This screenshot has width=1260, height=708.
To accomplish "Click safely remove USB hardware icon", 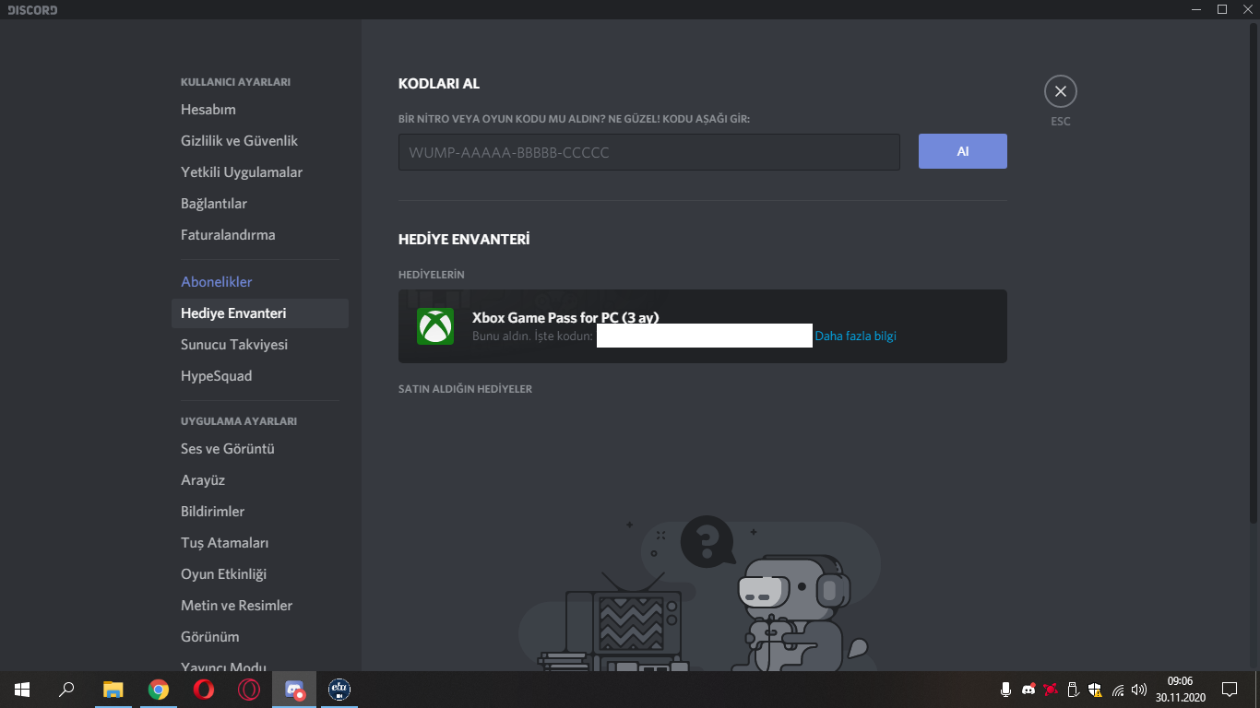I will (x=1073, y=690).
